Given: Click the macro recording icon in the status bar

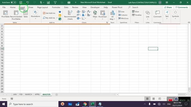Looking at the screenshot, I should [12, 99].
